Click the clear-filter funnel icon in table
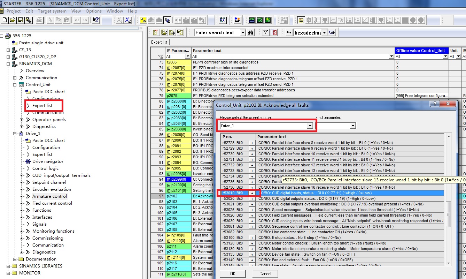 click(x=160, y=56)
